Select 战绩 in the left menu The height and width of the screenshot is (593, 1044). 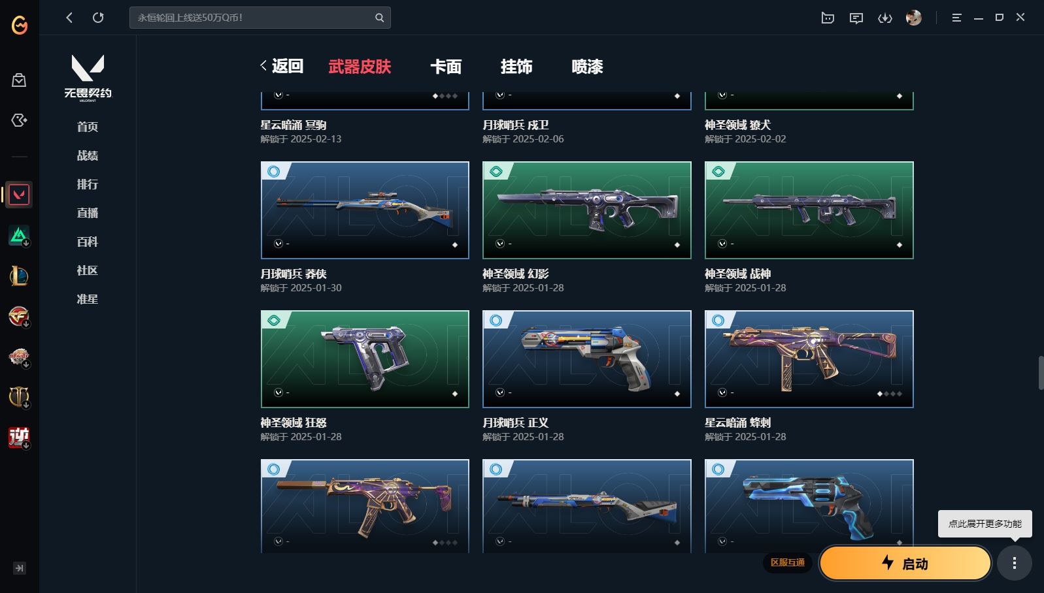[x=88, y=155]
